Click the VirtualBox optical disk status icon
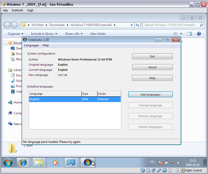This screenshot has height=174, width=208. (148, 170)
